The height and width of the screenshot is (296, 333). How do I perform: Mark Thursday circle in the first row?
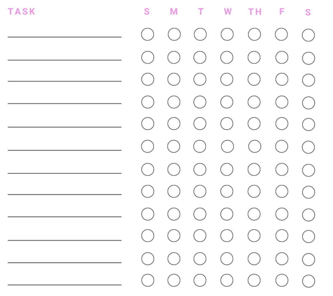[254, 34]
